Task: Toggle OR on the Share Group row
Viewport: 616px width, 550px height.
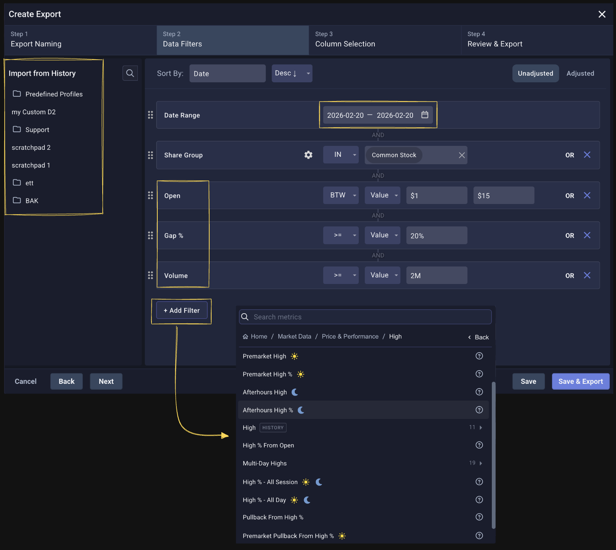Action: pos(570,155)
